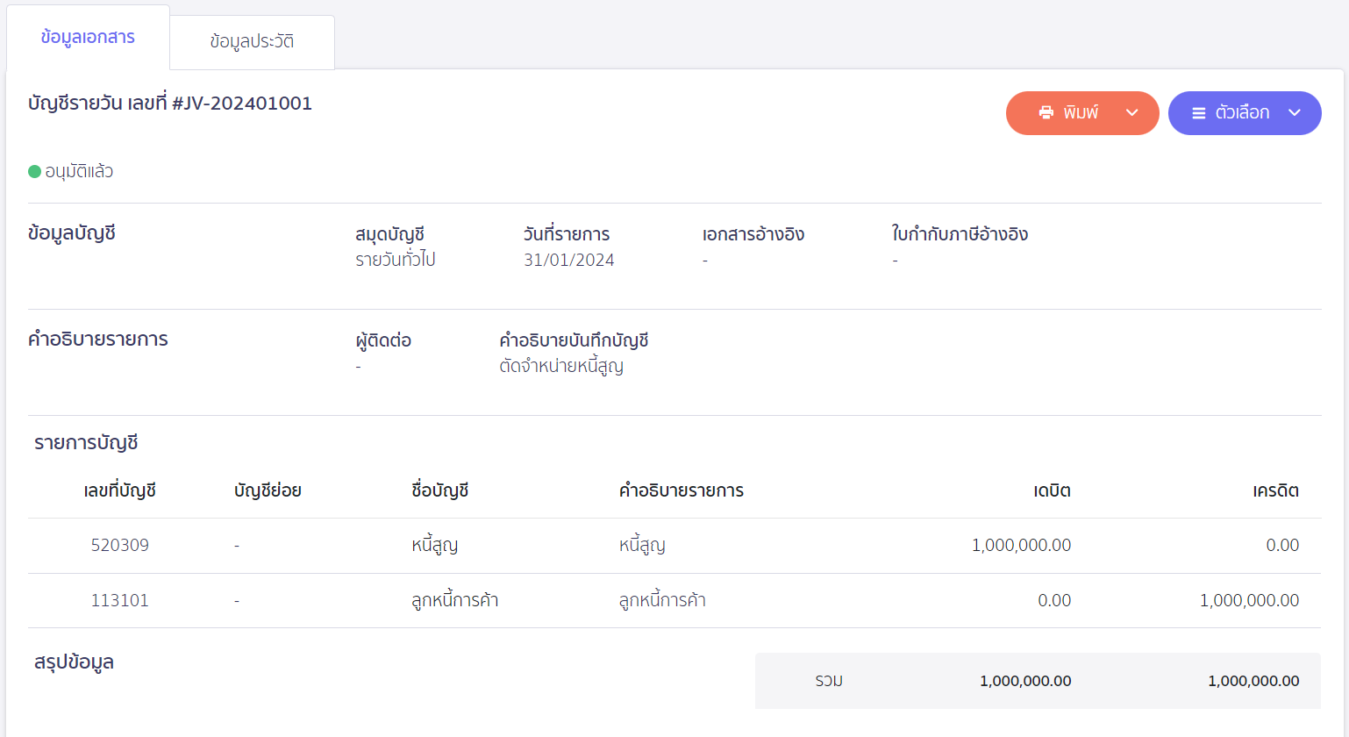Click the hamburger icon in ตัวเลือก button
This screenshot has height=737, width=1349.
1198,113
